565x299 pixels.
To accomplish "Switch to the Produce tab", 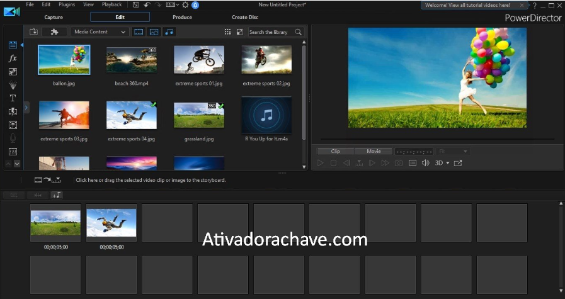I will pos(182,17).
